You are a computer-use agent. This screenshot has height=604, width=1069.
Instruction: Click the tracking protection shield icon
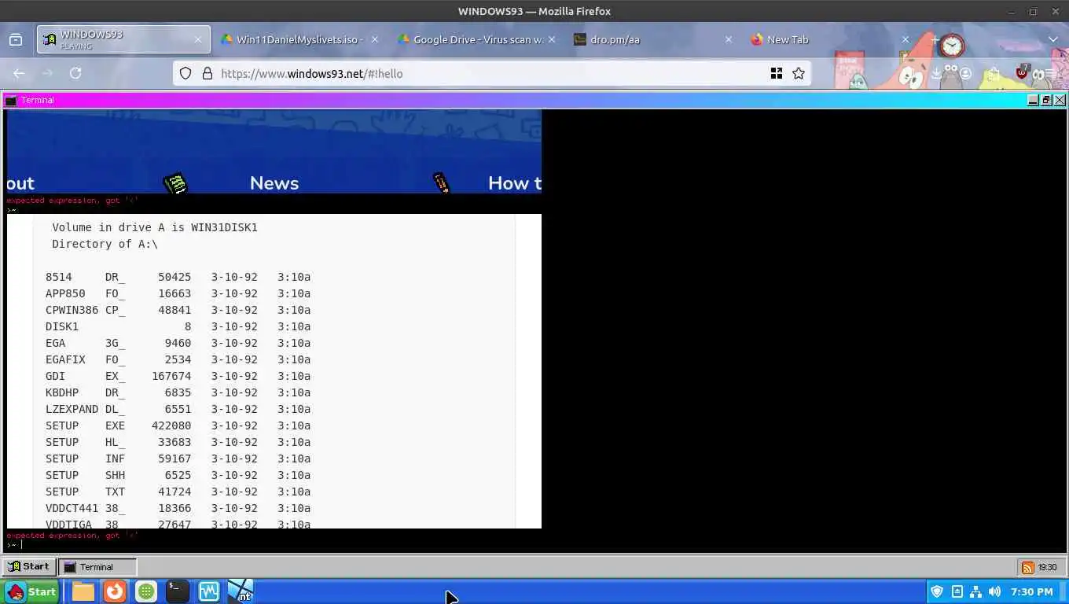186,73
